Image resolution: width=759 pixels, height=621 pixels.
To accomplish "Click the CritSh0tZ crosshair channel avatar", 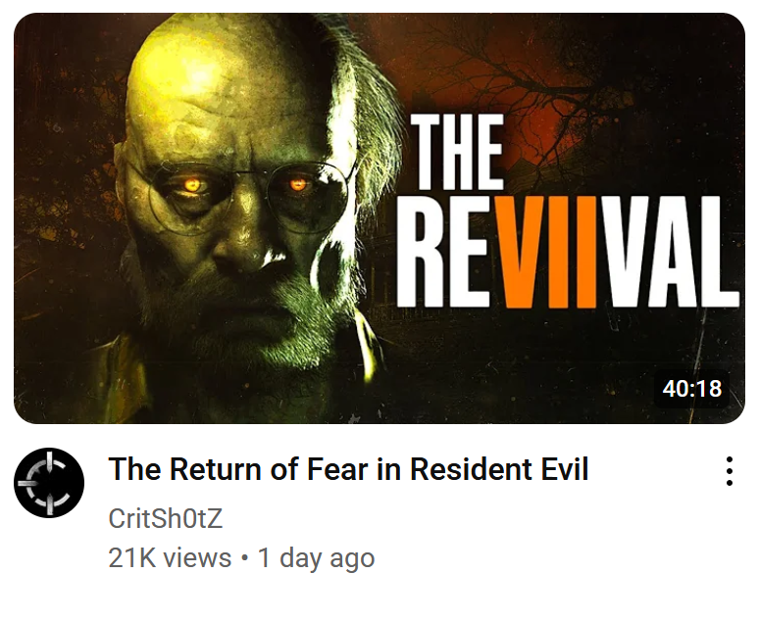I will click(x=49, y=483).
